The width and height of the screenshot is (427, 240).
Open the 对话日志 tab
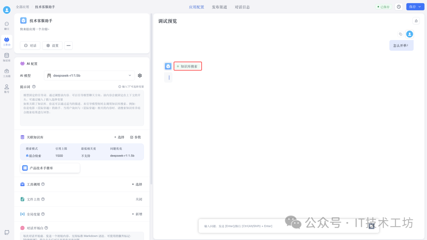(242, 7)
